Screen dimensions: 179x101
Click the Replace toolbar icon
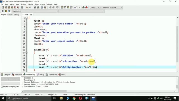click(38, 8)
